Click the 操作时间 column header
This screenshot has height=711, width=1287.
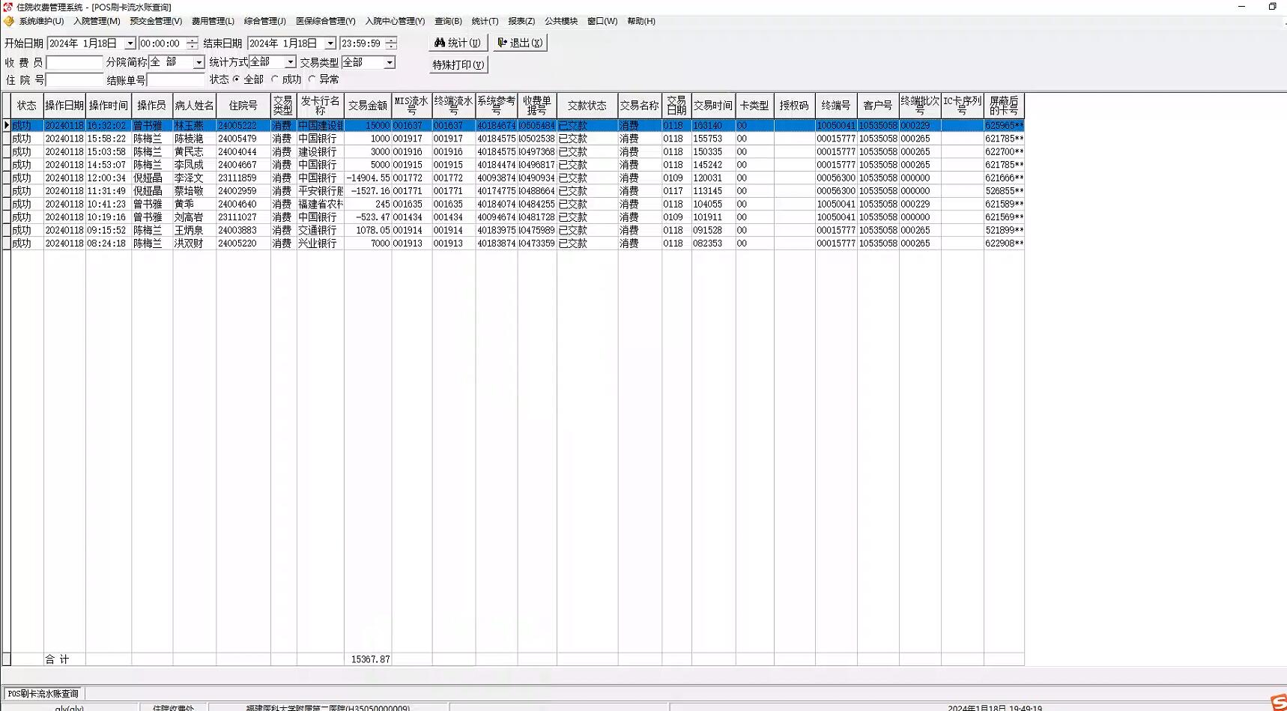[x=109, y=106]
